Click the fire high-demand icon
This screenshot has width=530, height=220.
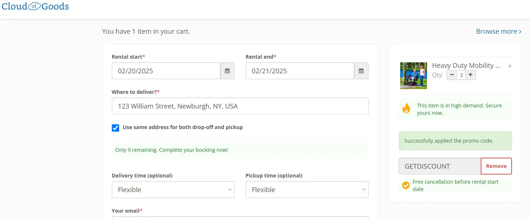click(x=406, y=108)
